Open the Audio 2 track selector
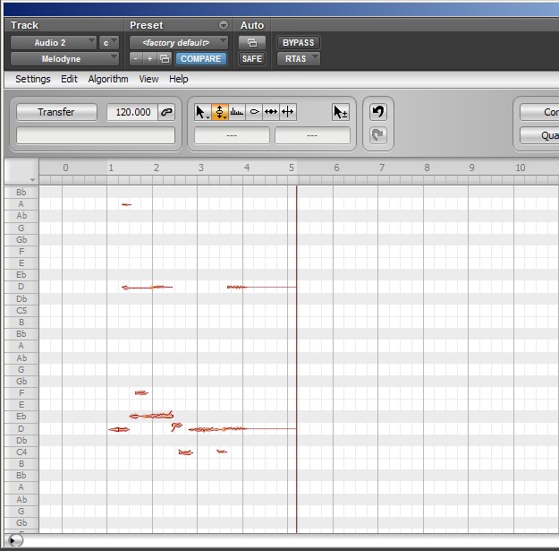Viewport: 559px width, 551px height. tap(54, 43)
